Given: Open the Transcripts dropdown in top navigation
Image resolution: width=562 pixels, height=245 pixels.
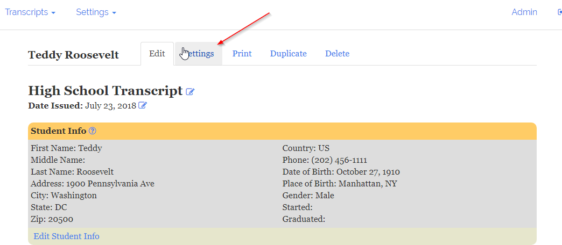Looking at the screenshot, I should [30, 12].
